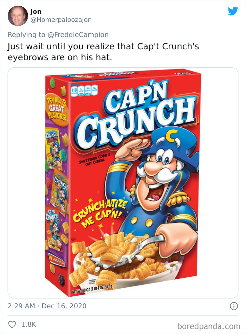
Task: Click the Crunch-a-tize Me Cap'n slogan
Action: pyautogui.click(x=100, y=213)
